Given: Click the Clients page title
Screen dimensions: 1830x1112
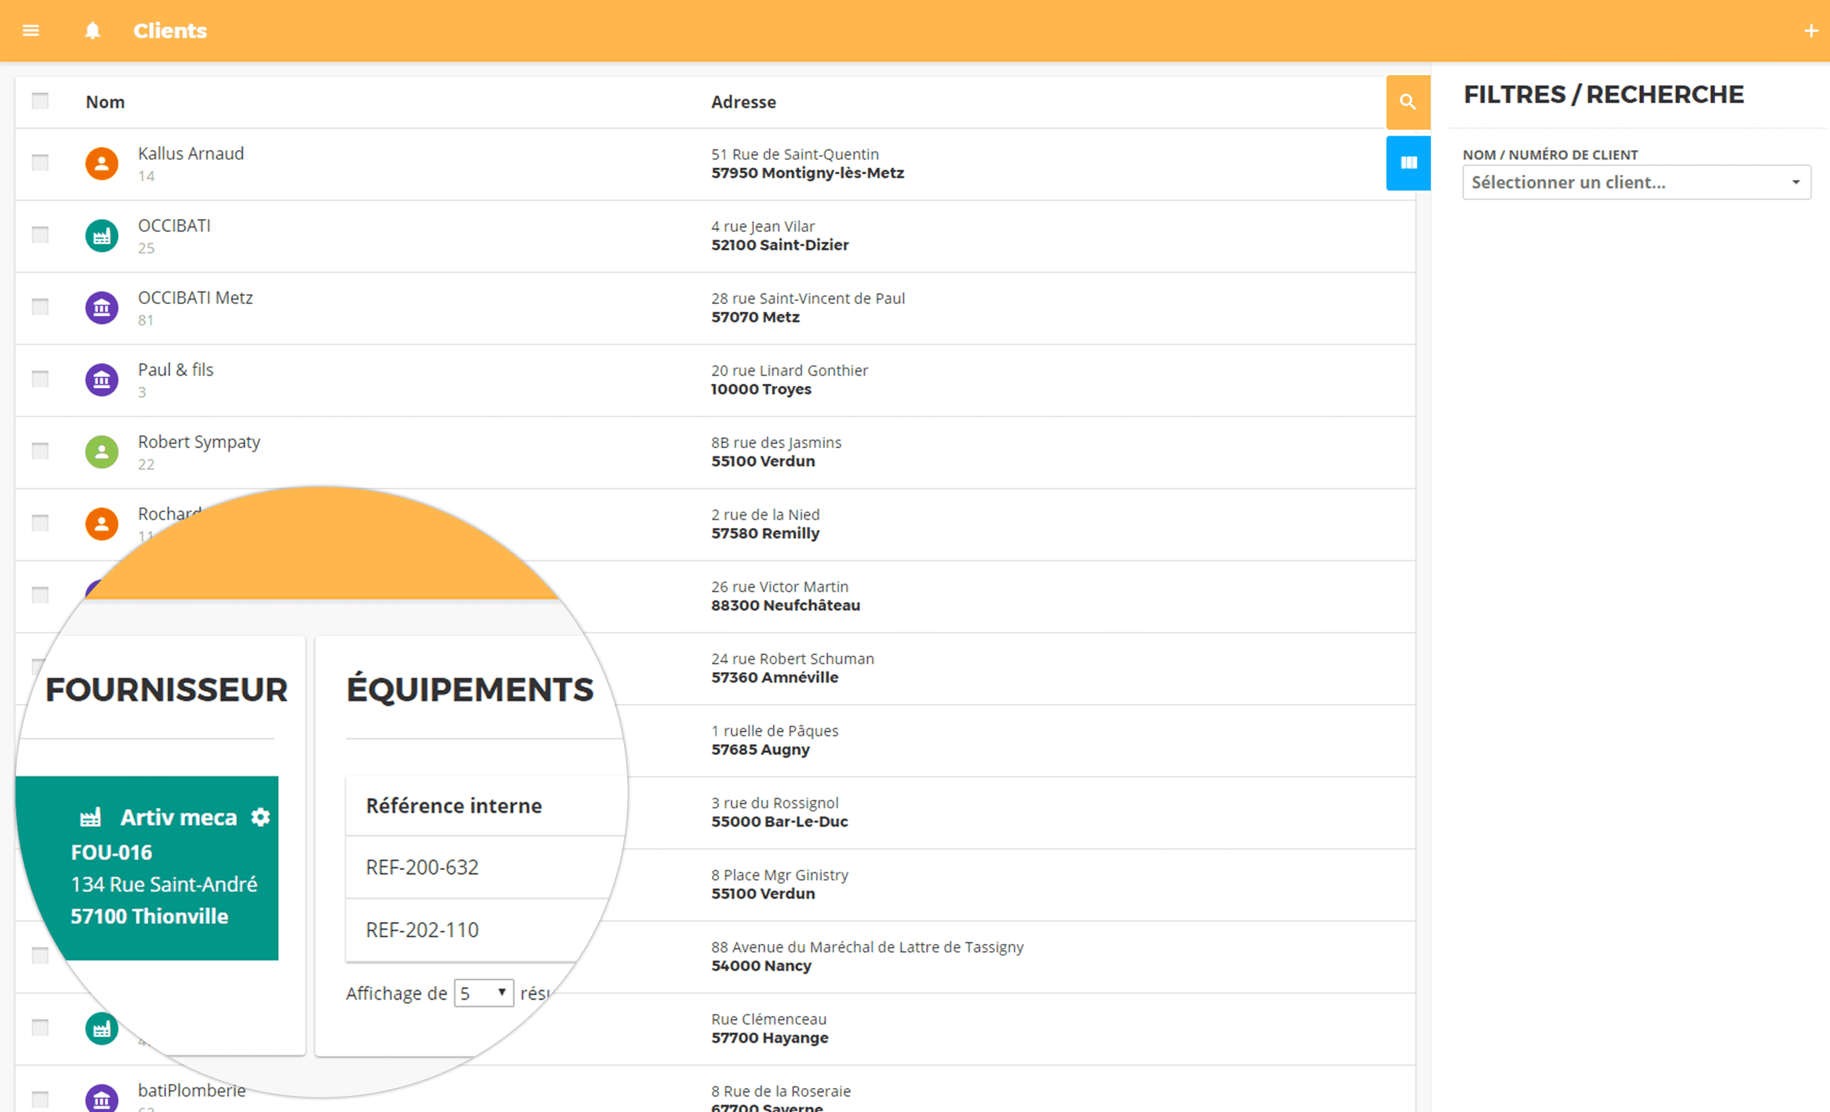Looking at the screenshot, I should (170, 30).
